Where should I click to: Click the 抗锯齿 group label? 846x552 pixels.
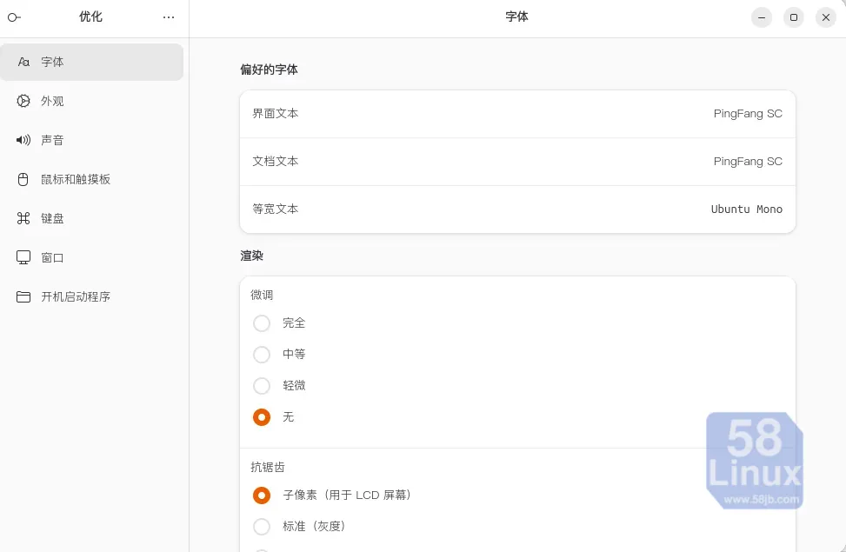[268, 468]
